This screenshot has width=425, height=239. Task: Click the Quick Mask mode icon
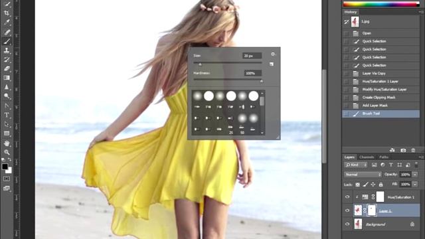[x=7, y=179]
